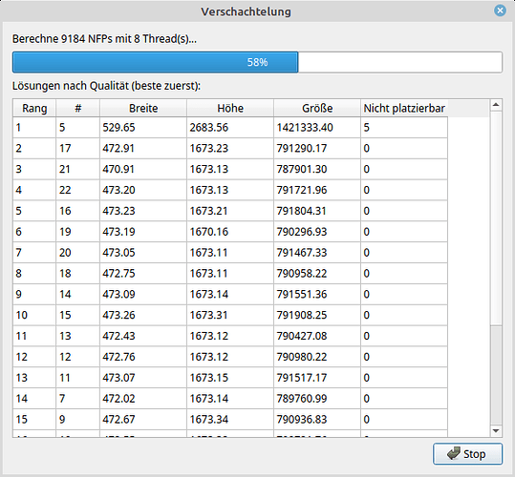Click Nicht platzierbar value 5 in rank 1
Viewport: 515px width, 477px height.
pyautogui.click(x=404, y=128)
